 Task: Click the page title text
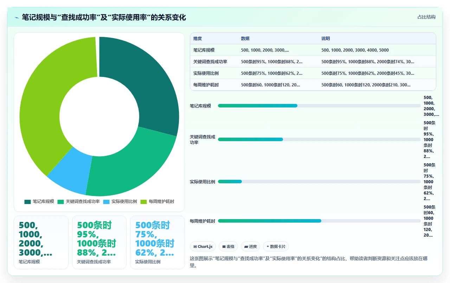pos(104,17)
